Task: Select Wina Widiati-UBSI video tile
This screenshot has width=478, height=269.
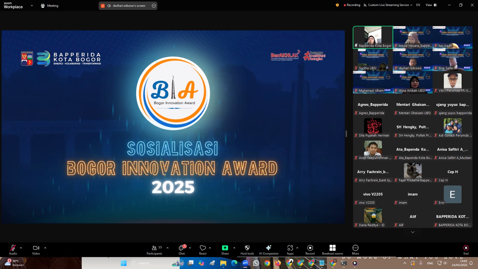Action: coord(413,82)
